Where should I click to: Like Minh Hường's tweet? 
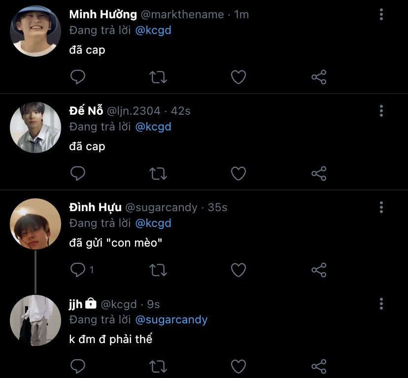click(x=238, y=77)
